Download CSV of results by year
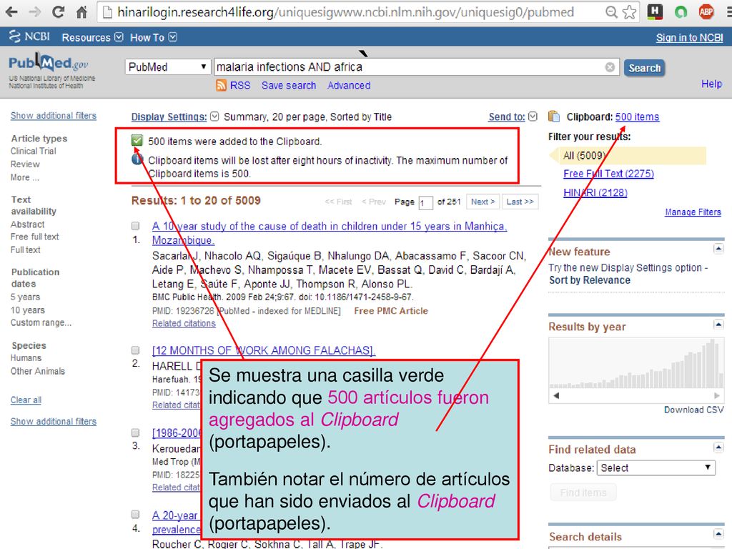This screenshot has height=549, width=732. pyautogui.click(x=693, y=410)
